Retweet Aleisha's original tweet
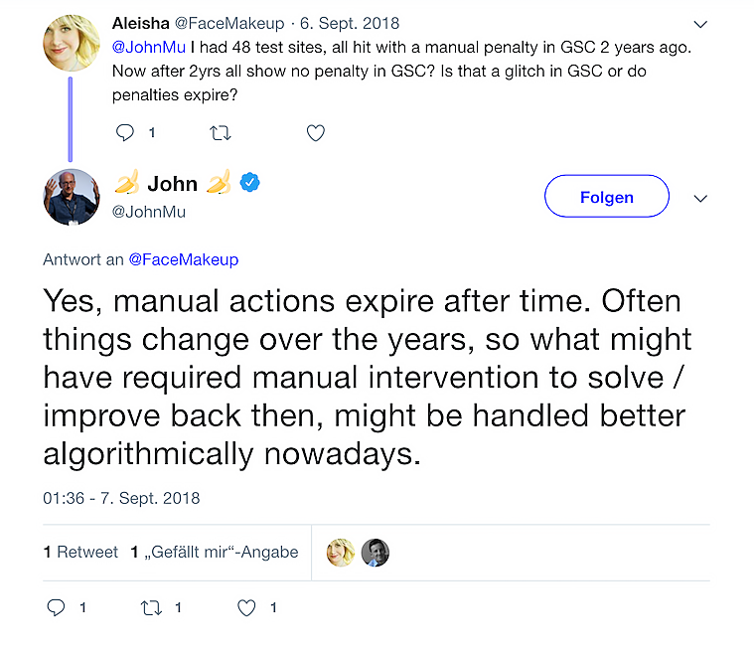 [x=221, y=132]
